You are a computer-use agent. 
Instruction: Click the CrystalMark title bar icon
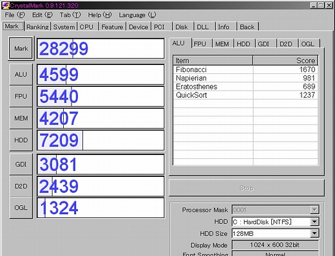click(6, 5)
